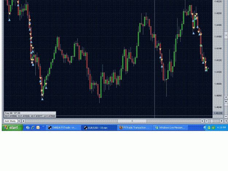Screen dimensions: 228x171
Task: Click the vertical scrollbar down arrow
Action: coord(226,97)
